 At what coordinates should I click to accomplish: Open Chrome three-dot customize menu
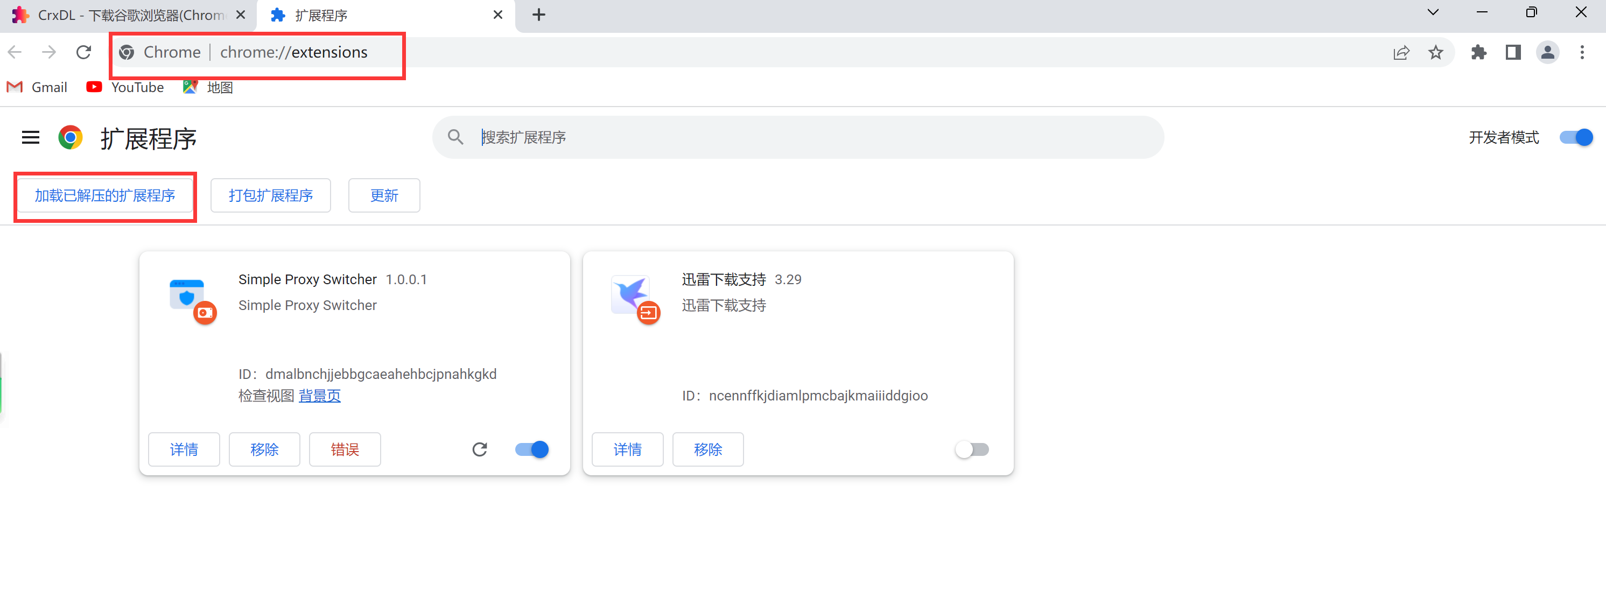[1582, 52]
